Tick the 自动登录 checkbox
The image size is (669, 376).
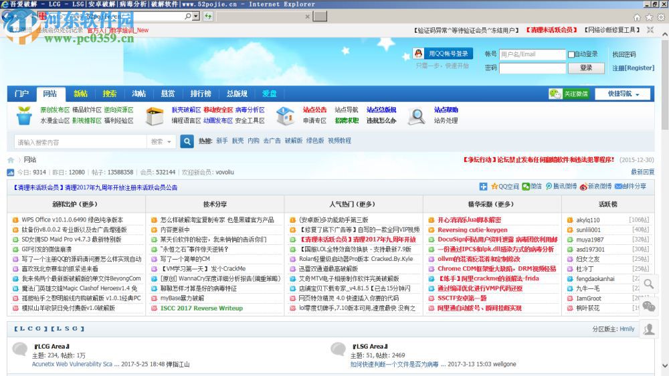[x=571, y=54]
